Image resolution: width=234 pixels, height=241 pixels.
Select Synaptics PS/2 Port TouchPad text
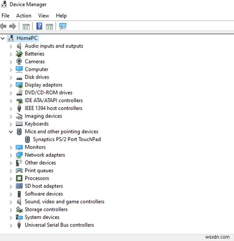tap(67, 139)
